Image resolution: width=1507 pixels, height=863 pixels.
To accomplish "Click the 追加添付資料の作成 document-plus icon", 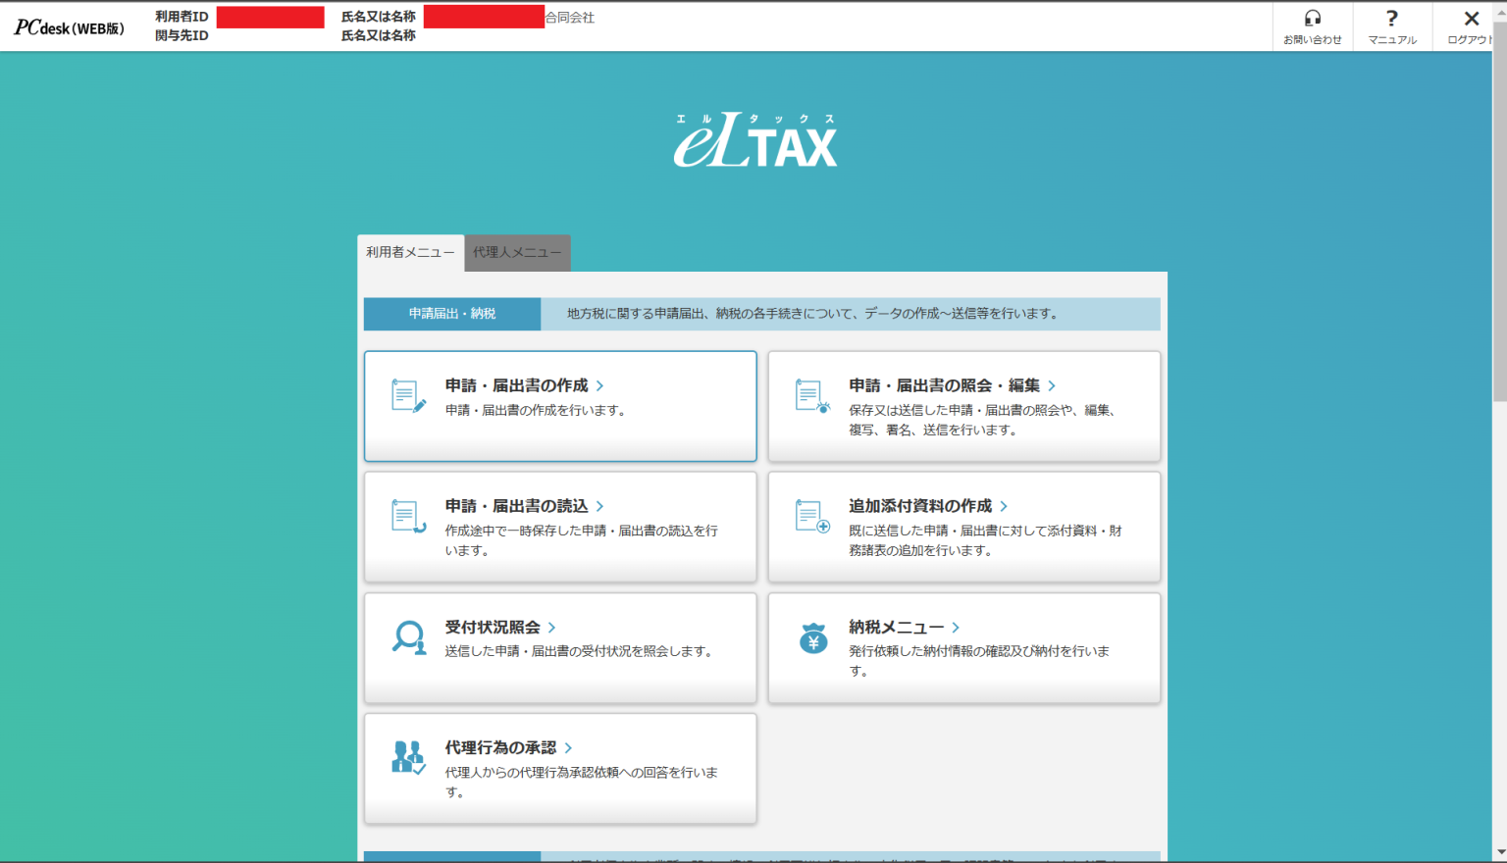I will click(x=810, y=514).
